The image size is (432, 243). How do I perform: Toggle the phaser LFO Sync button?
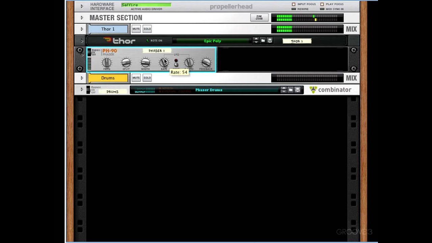pyautogui.click(x=176, y=65)
